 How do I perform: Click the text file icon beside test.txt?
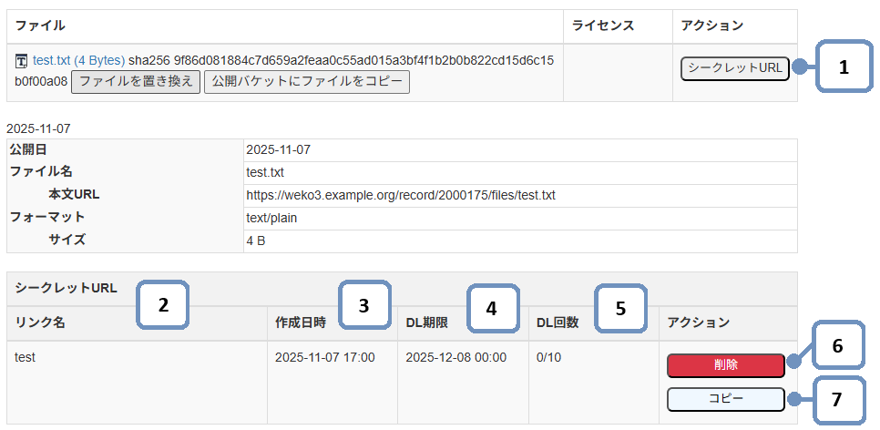click(x=22, y=61)
